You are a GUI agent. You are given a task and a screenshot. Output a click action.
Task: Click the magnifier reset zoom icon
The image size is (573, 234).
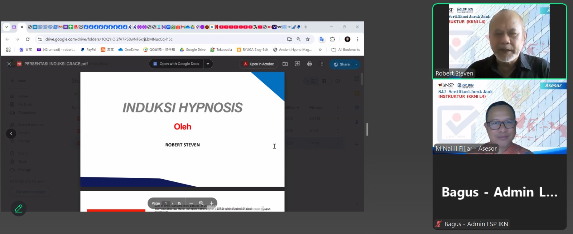click(201, 203)
